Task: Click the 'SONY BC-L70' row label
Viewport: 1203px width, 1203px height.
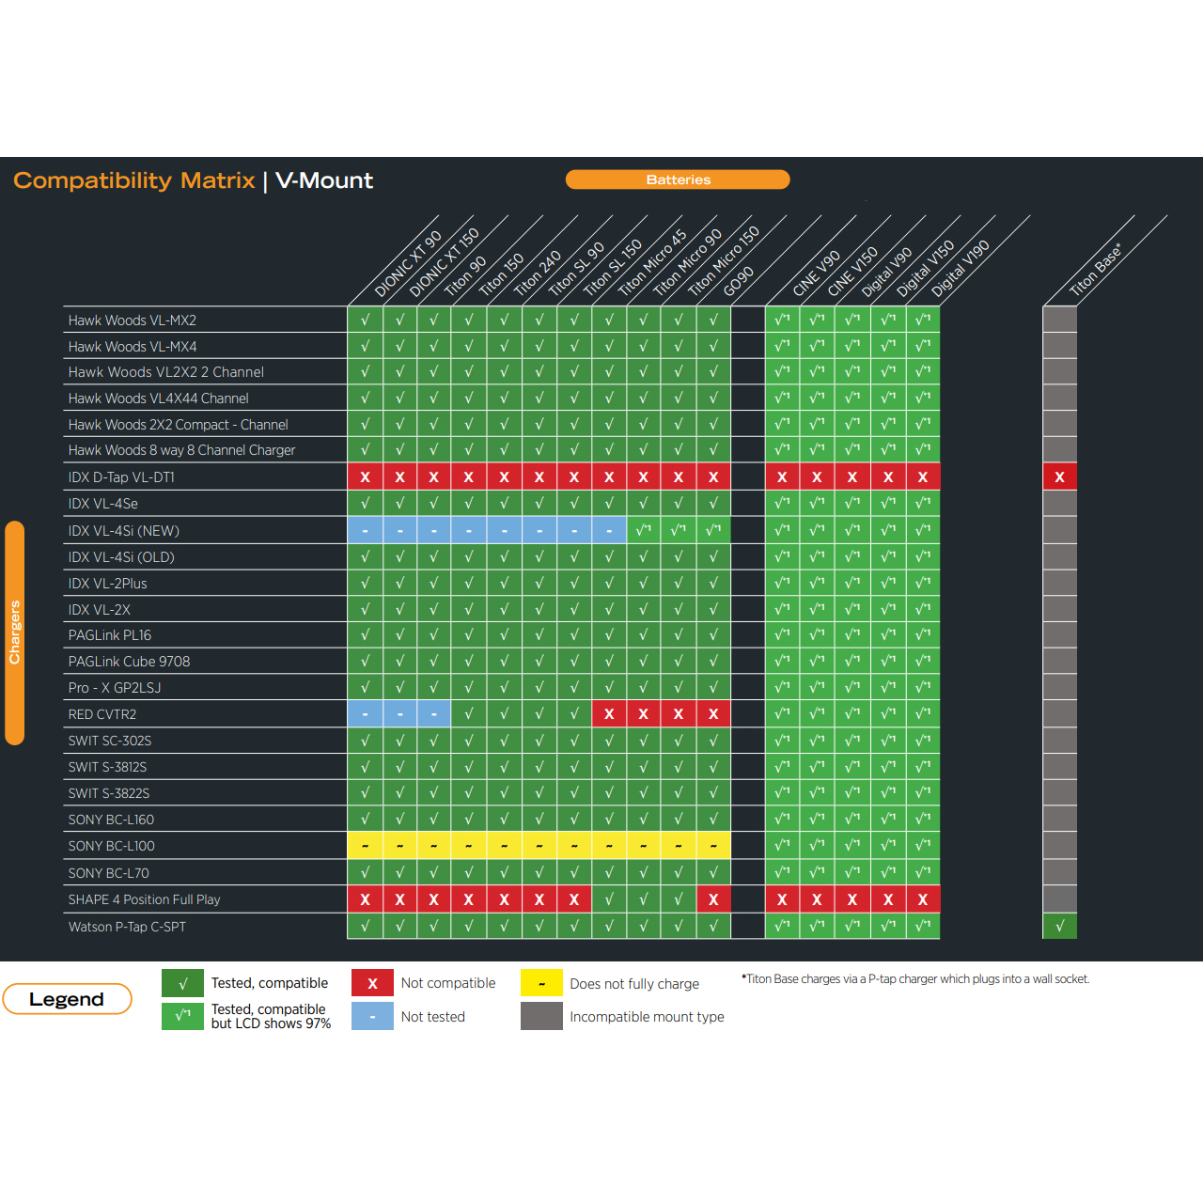Action: pos(109,873)
